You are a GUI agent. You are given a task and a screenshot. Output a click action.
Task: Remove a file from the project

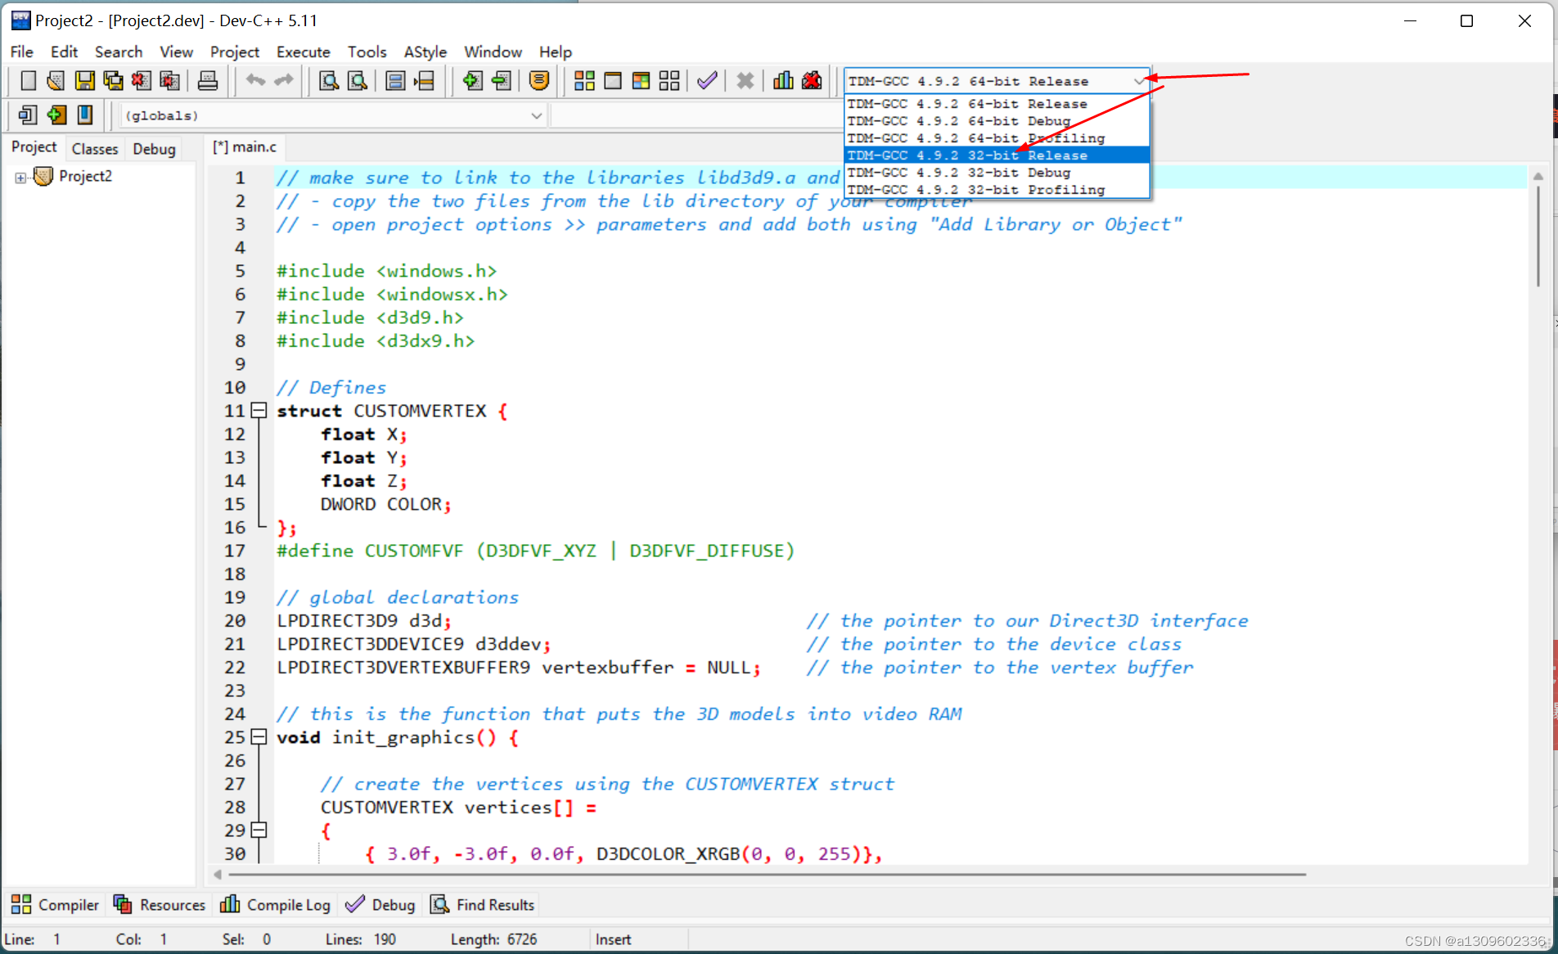point(501,80)
